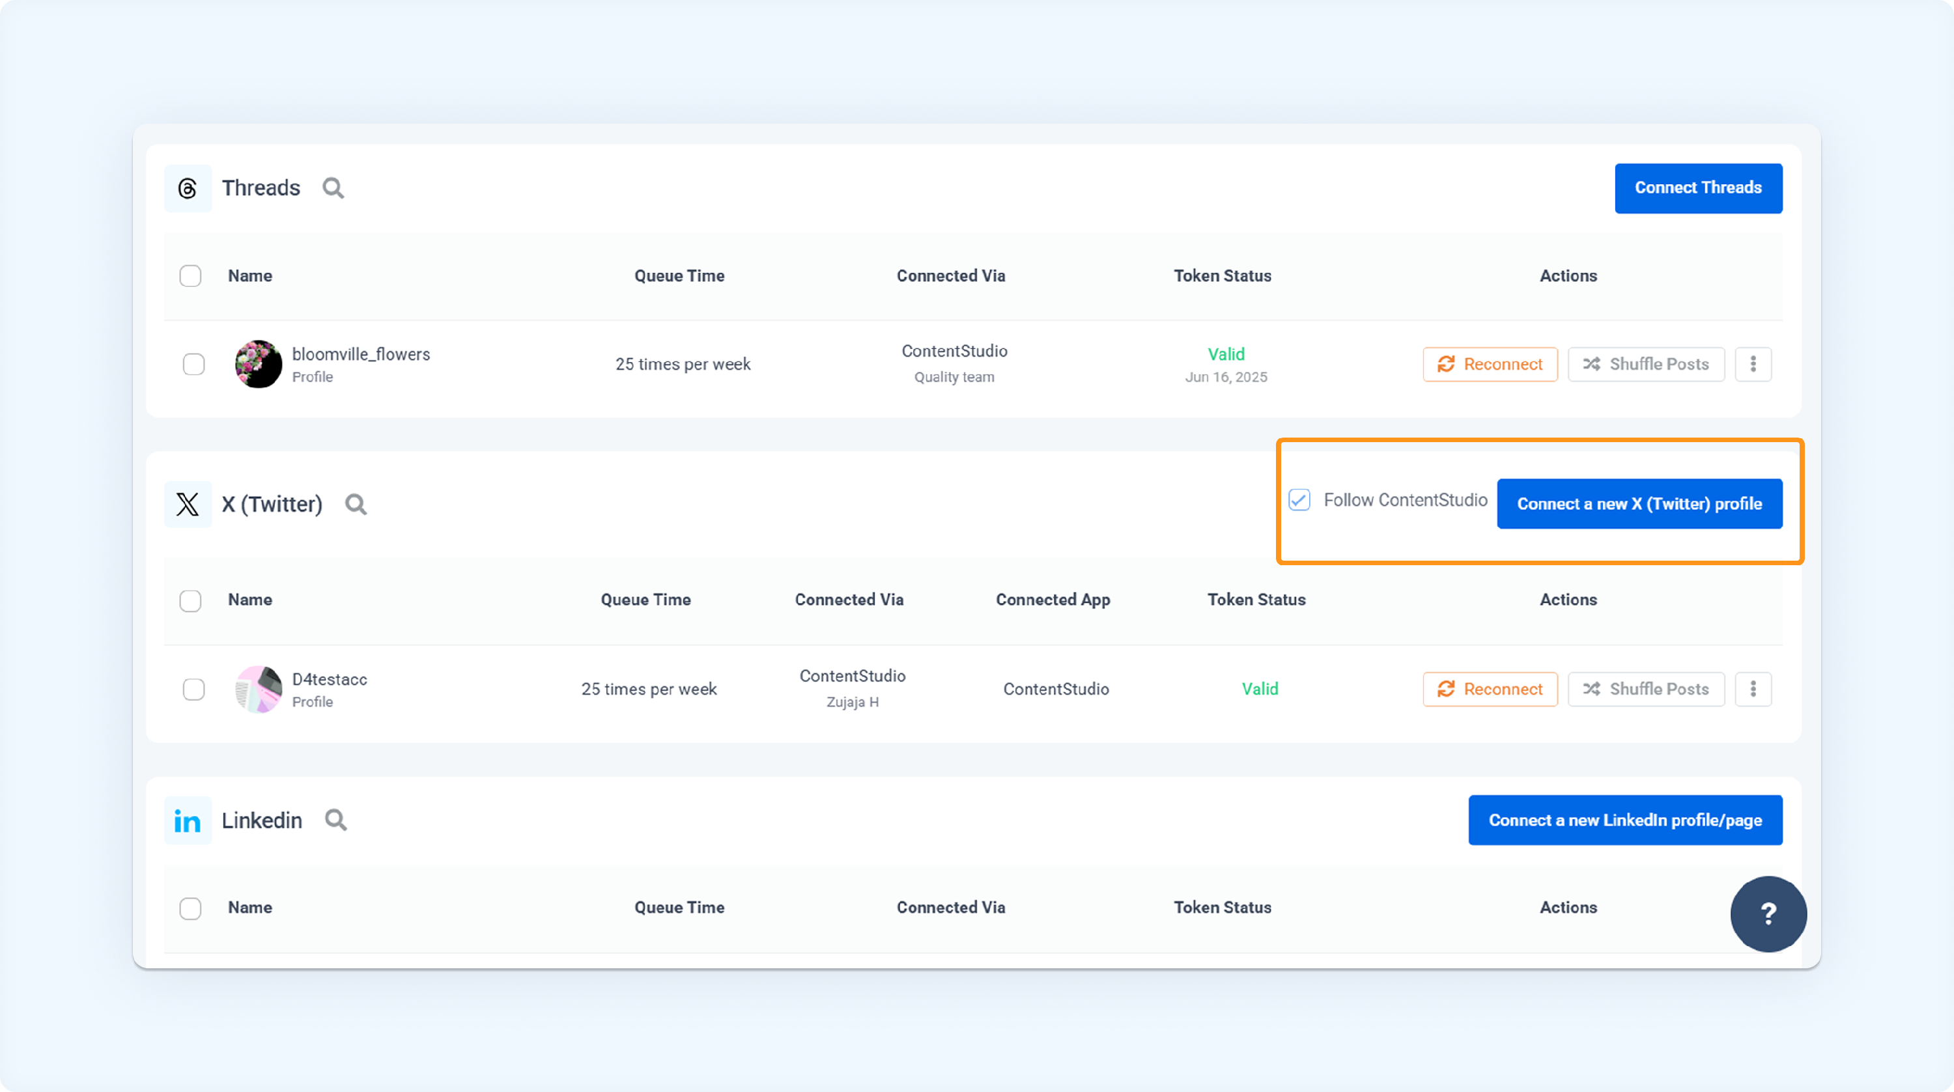This screenshot has width=1954, height=1092.
Task: Open search in the X (Twitter) section
Action: pos(356,504)
